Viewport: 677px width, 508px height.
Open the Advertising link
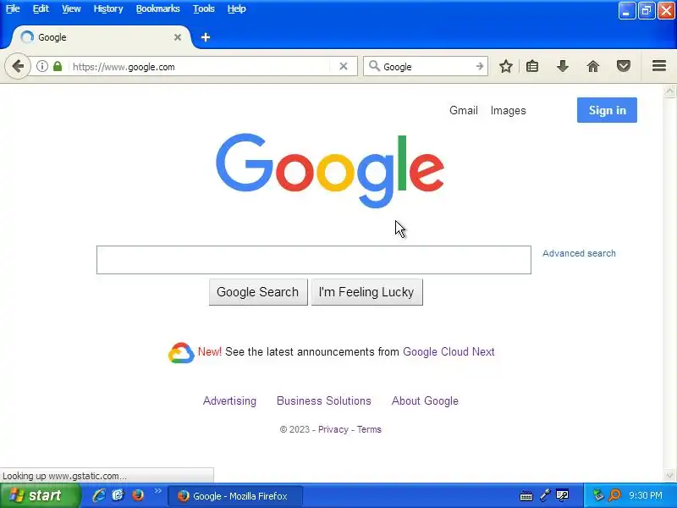click(x=229, y=400)
